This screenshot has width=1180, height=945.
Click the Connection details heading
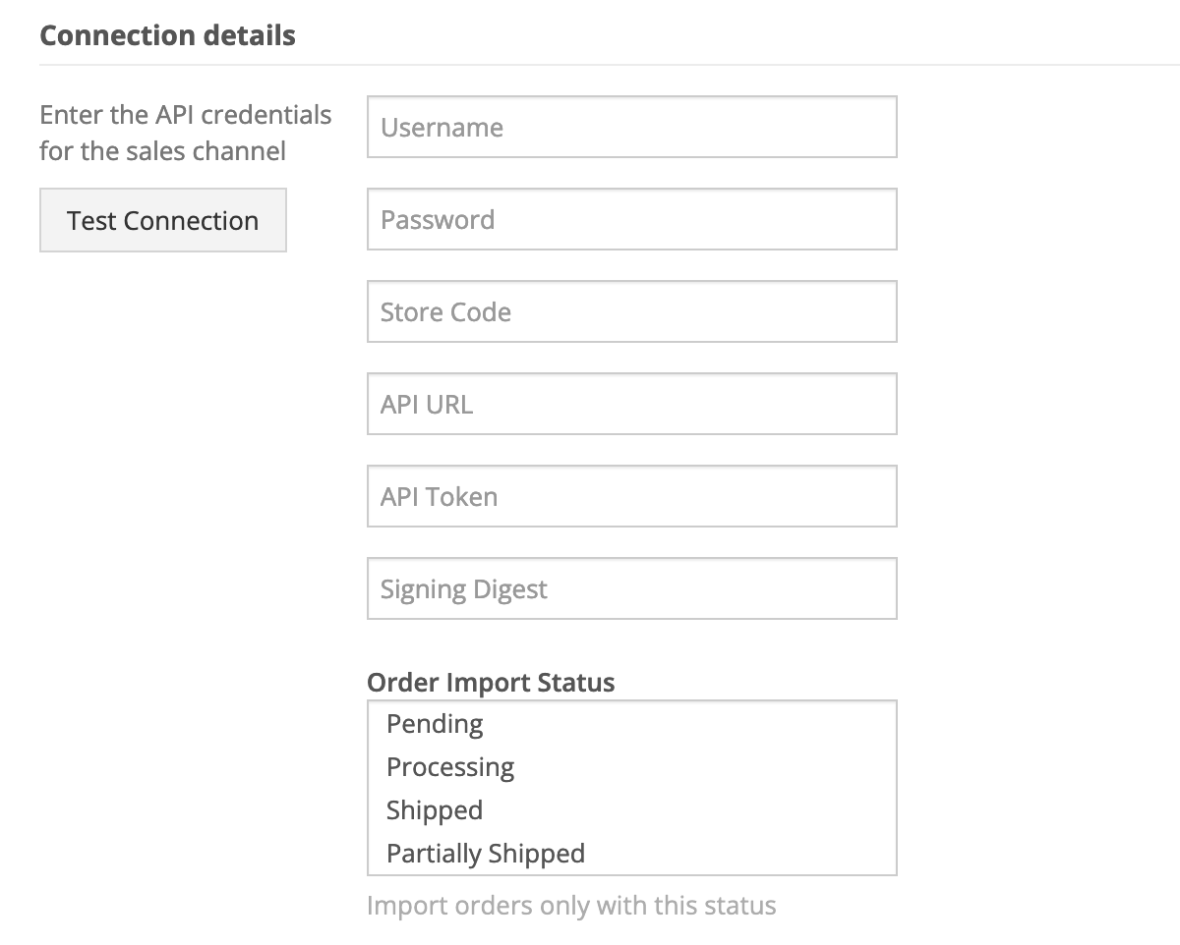(x=167, y=35)
